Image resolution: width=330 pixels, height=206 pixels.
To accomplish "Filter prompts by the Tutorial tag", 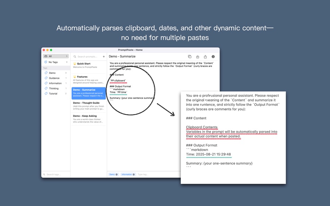I will click(56, 94).
